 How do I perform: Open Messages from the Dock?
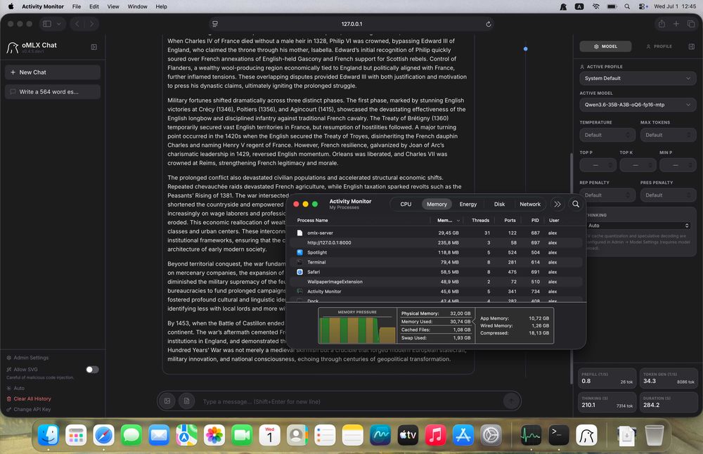[131, 435]
